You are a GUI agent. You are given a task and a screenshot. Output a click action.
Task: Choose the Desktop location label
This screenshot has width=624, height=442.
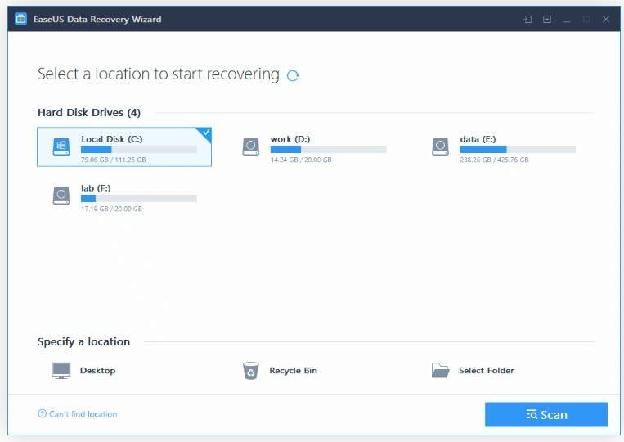(97, 370)
